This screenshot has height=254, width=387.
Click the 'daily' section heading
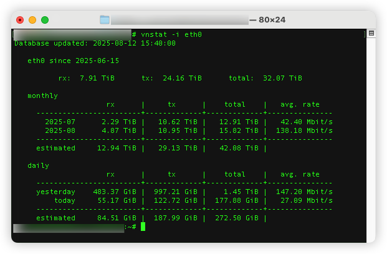38,166
